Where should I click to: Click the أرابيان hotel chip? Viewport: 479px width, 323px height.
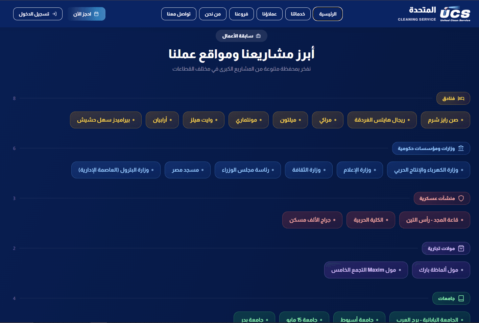pos(162,120)
